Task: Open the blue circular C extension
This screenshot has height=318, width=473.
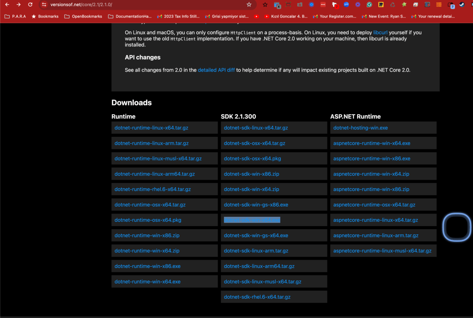Action: click(311, 5)
